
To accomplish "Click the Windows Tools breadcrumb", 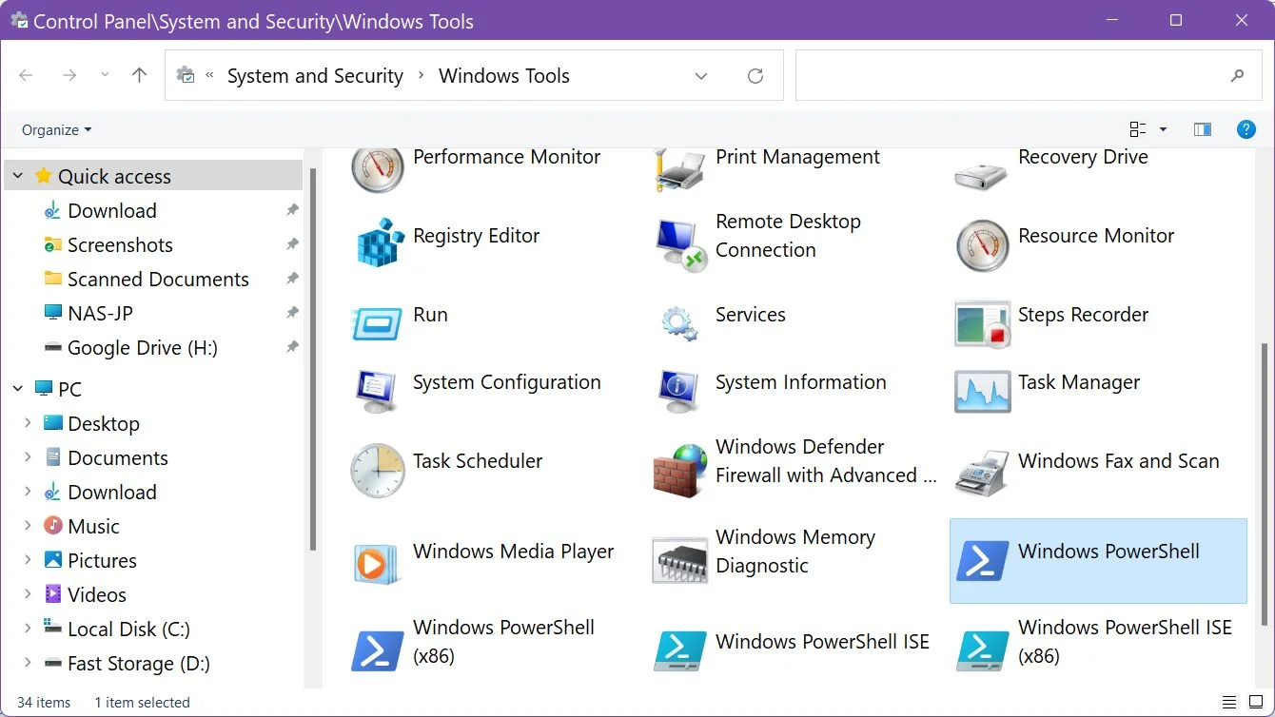I will pos(504,76).
